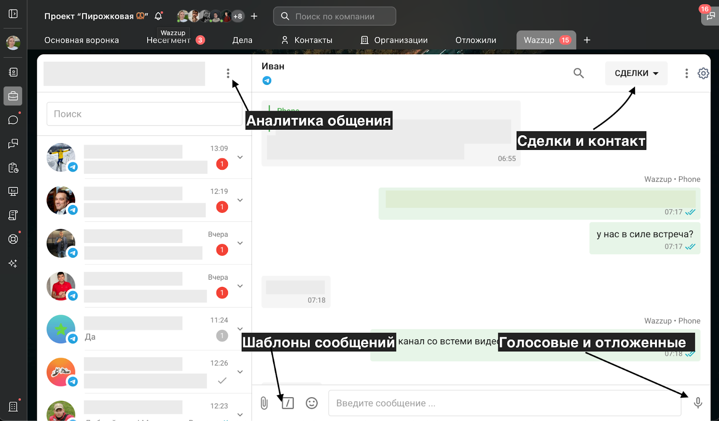Click search magnifier in Ivan's chat header
Viewport: 719px width, 421px height.
[578, 73]
